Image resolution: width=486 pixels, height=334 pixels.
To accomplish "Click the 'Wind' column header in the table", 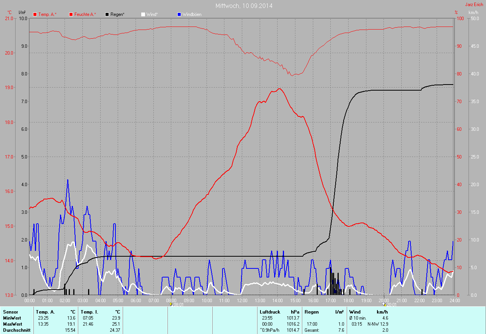I will pos(355,312).
